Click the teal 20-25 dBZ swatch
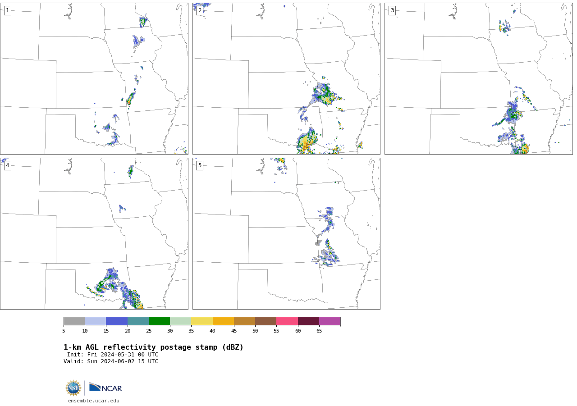Viewport: 577px width, 406px height. [x=138, y=321]
